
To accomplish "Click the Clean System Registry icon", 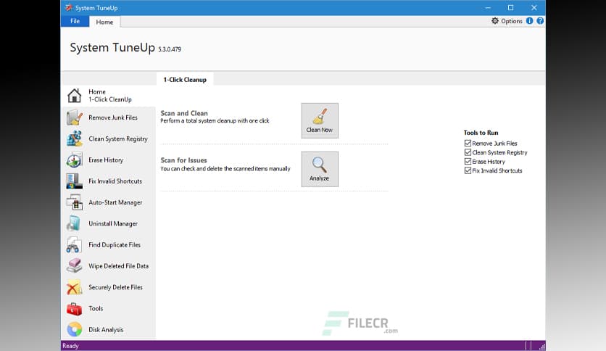I will 74,139.
